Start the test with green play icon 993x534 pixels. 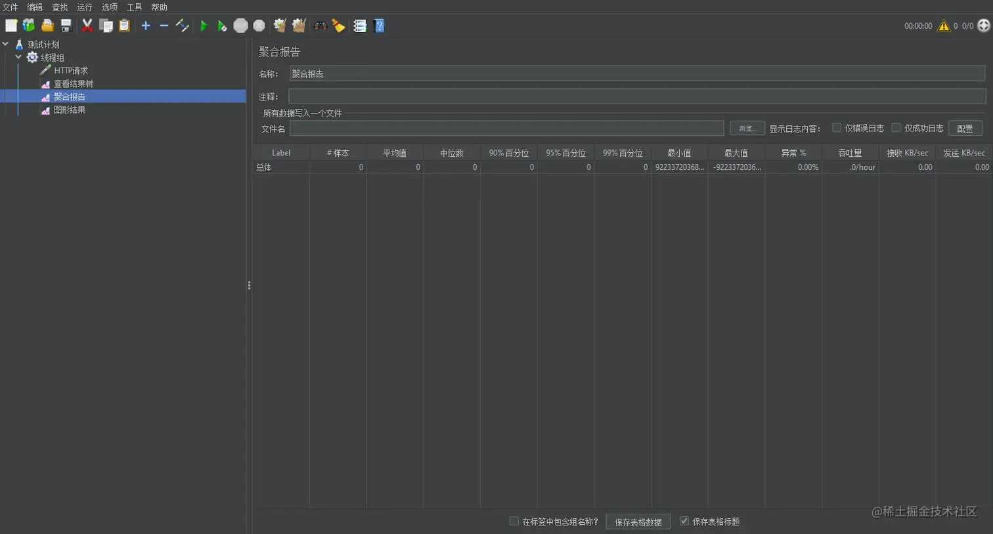pyautogui.click(x=204, y=26)
